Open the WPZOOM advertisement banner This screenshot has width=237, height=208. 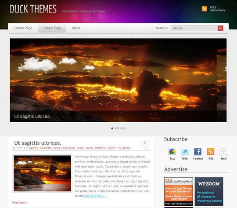pyautogui.click(x=209, y=191)
